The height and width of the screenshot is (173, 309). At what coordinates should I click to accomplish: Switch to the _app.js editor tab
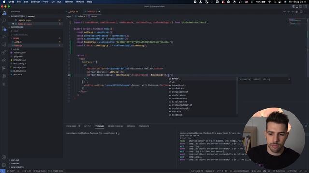tap(73, 12)
